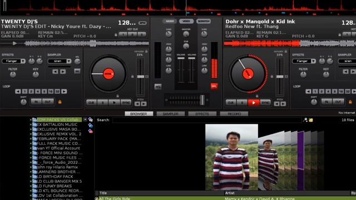
Task: Click the right deck CUE button
Action: pyautogui.click(x=231, y=103)
